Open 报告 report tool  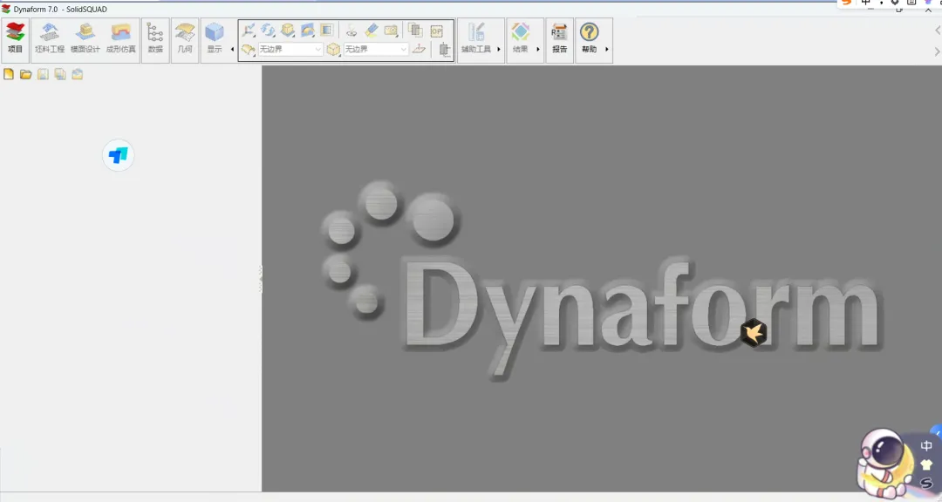point(559,39)
